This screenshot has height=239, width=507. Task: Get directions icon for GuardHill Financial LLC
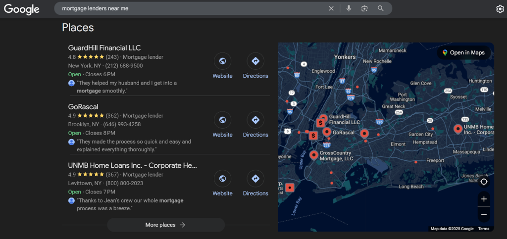255,61
